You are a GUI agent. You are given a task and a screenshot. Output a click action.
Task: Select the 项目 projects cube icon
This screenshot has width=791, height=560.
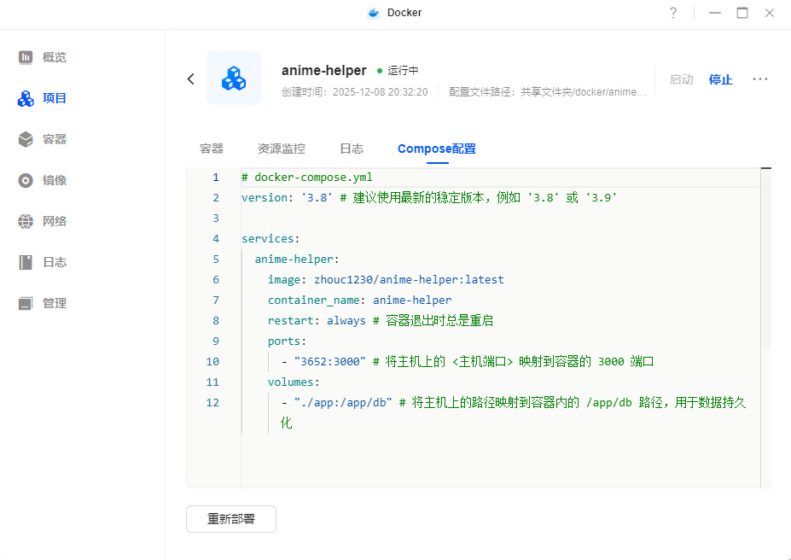tap(26, 98)
